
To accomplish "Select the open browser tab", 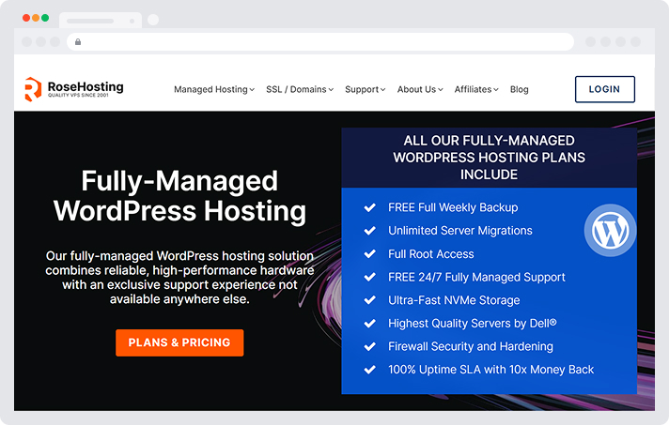I will (101, 21).
